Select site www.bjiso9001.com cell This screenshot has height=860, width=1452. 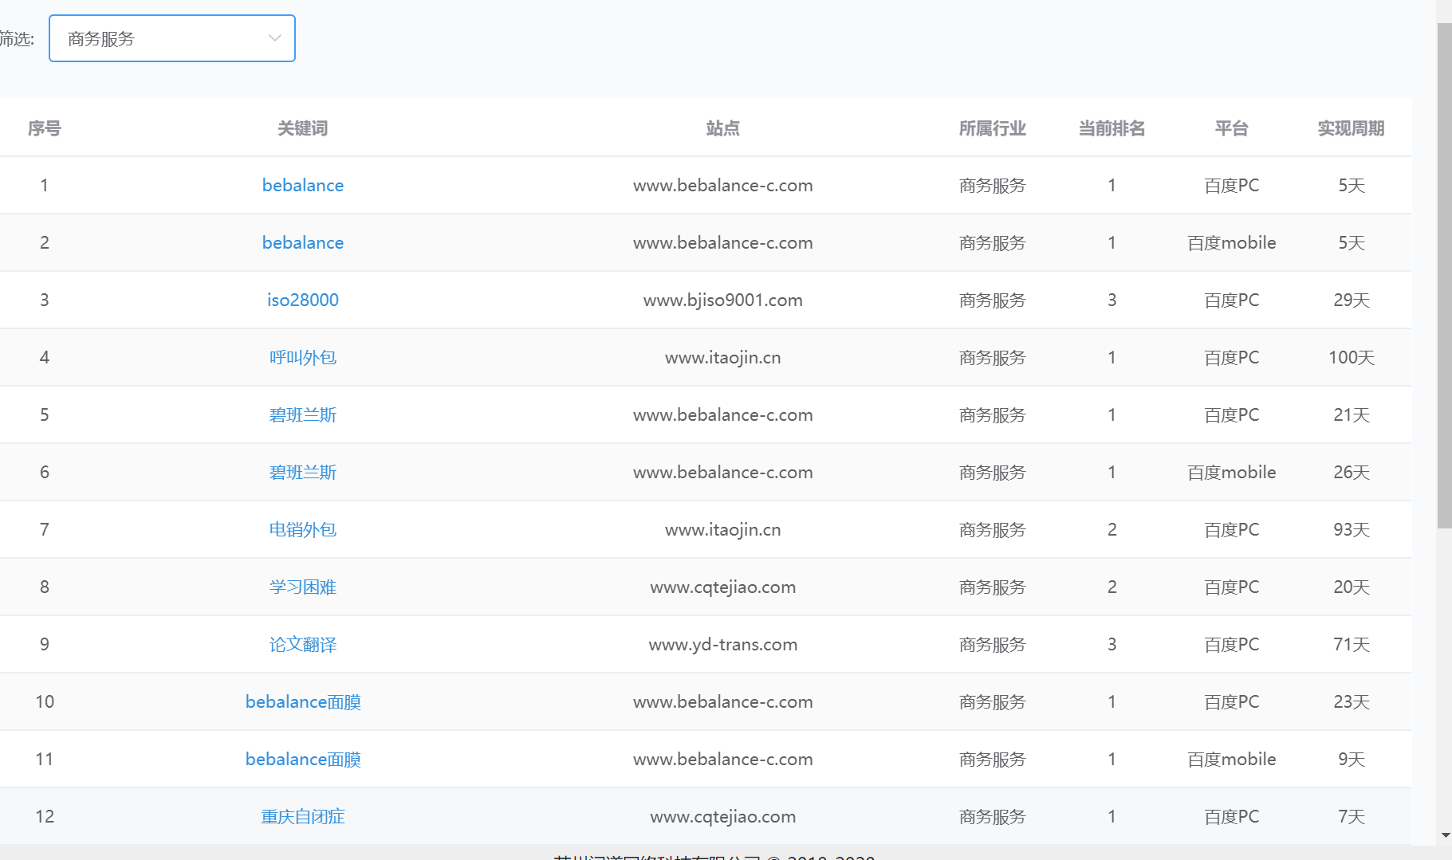click(x=723, y=300)
